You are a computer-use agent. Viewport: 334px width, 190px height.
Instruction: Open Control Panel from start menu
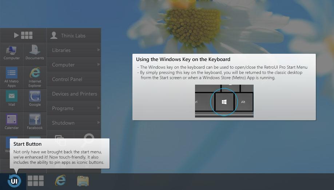[74, 79]
